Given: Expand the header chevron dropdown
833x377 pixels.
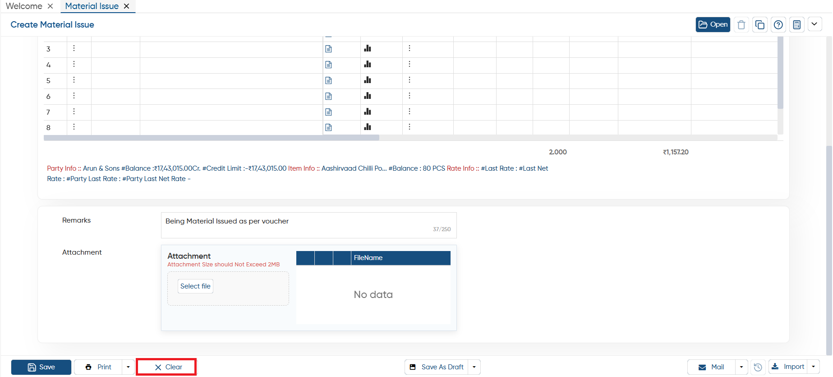Looking at the screenshot, I should (x=815, y=24).
